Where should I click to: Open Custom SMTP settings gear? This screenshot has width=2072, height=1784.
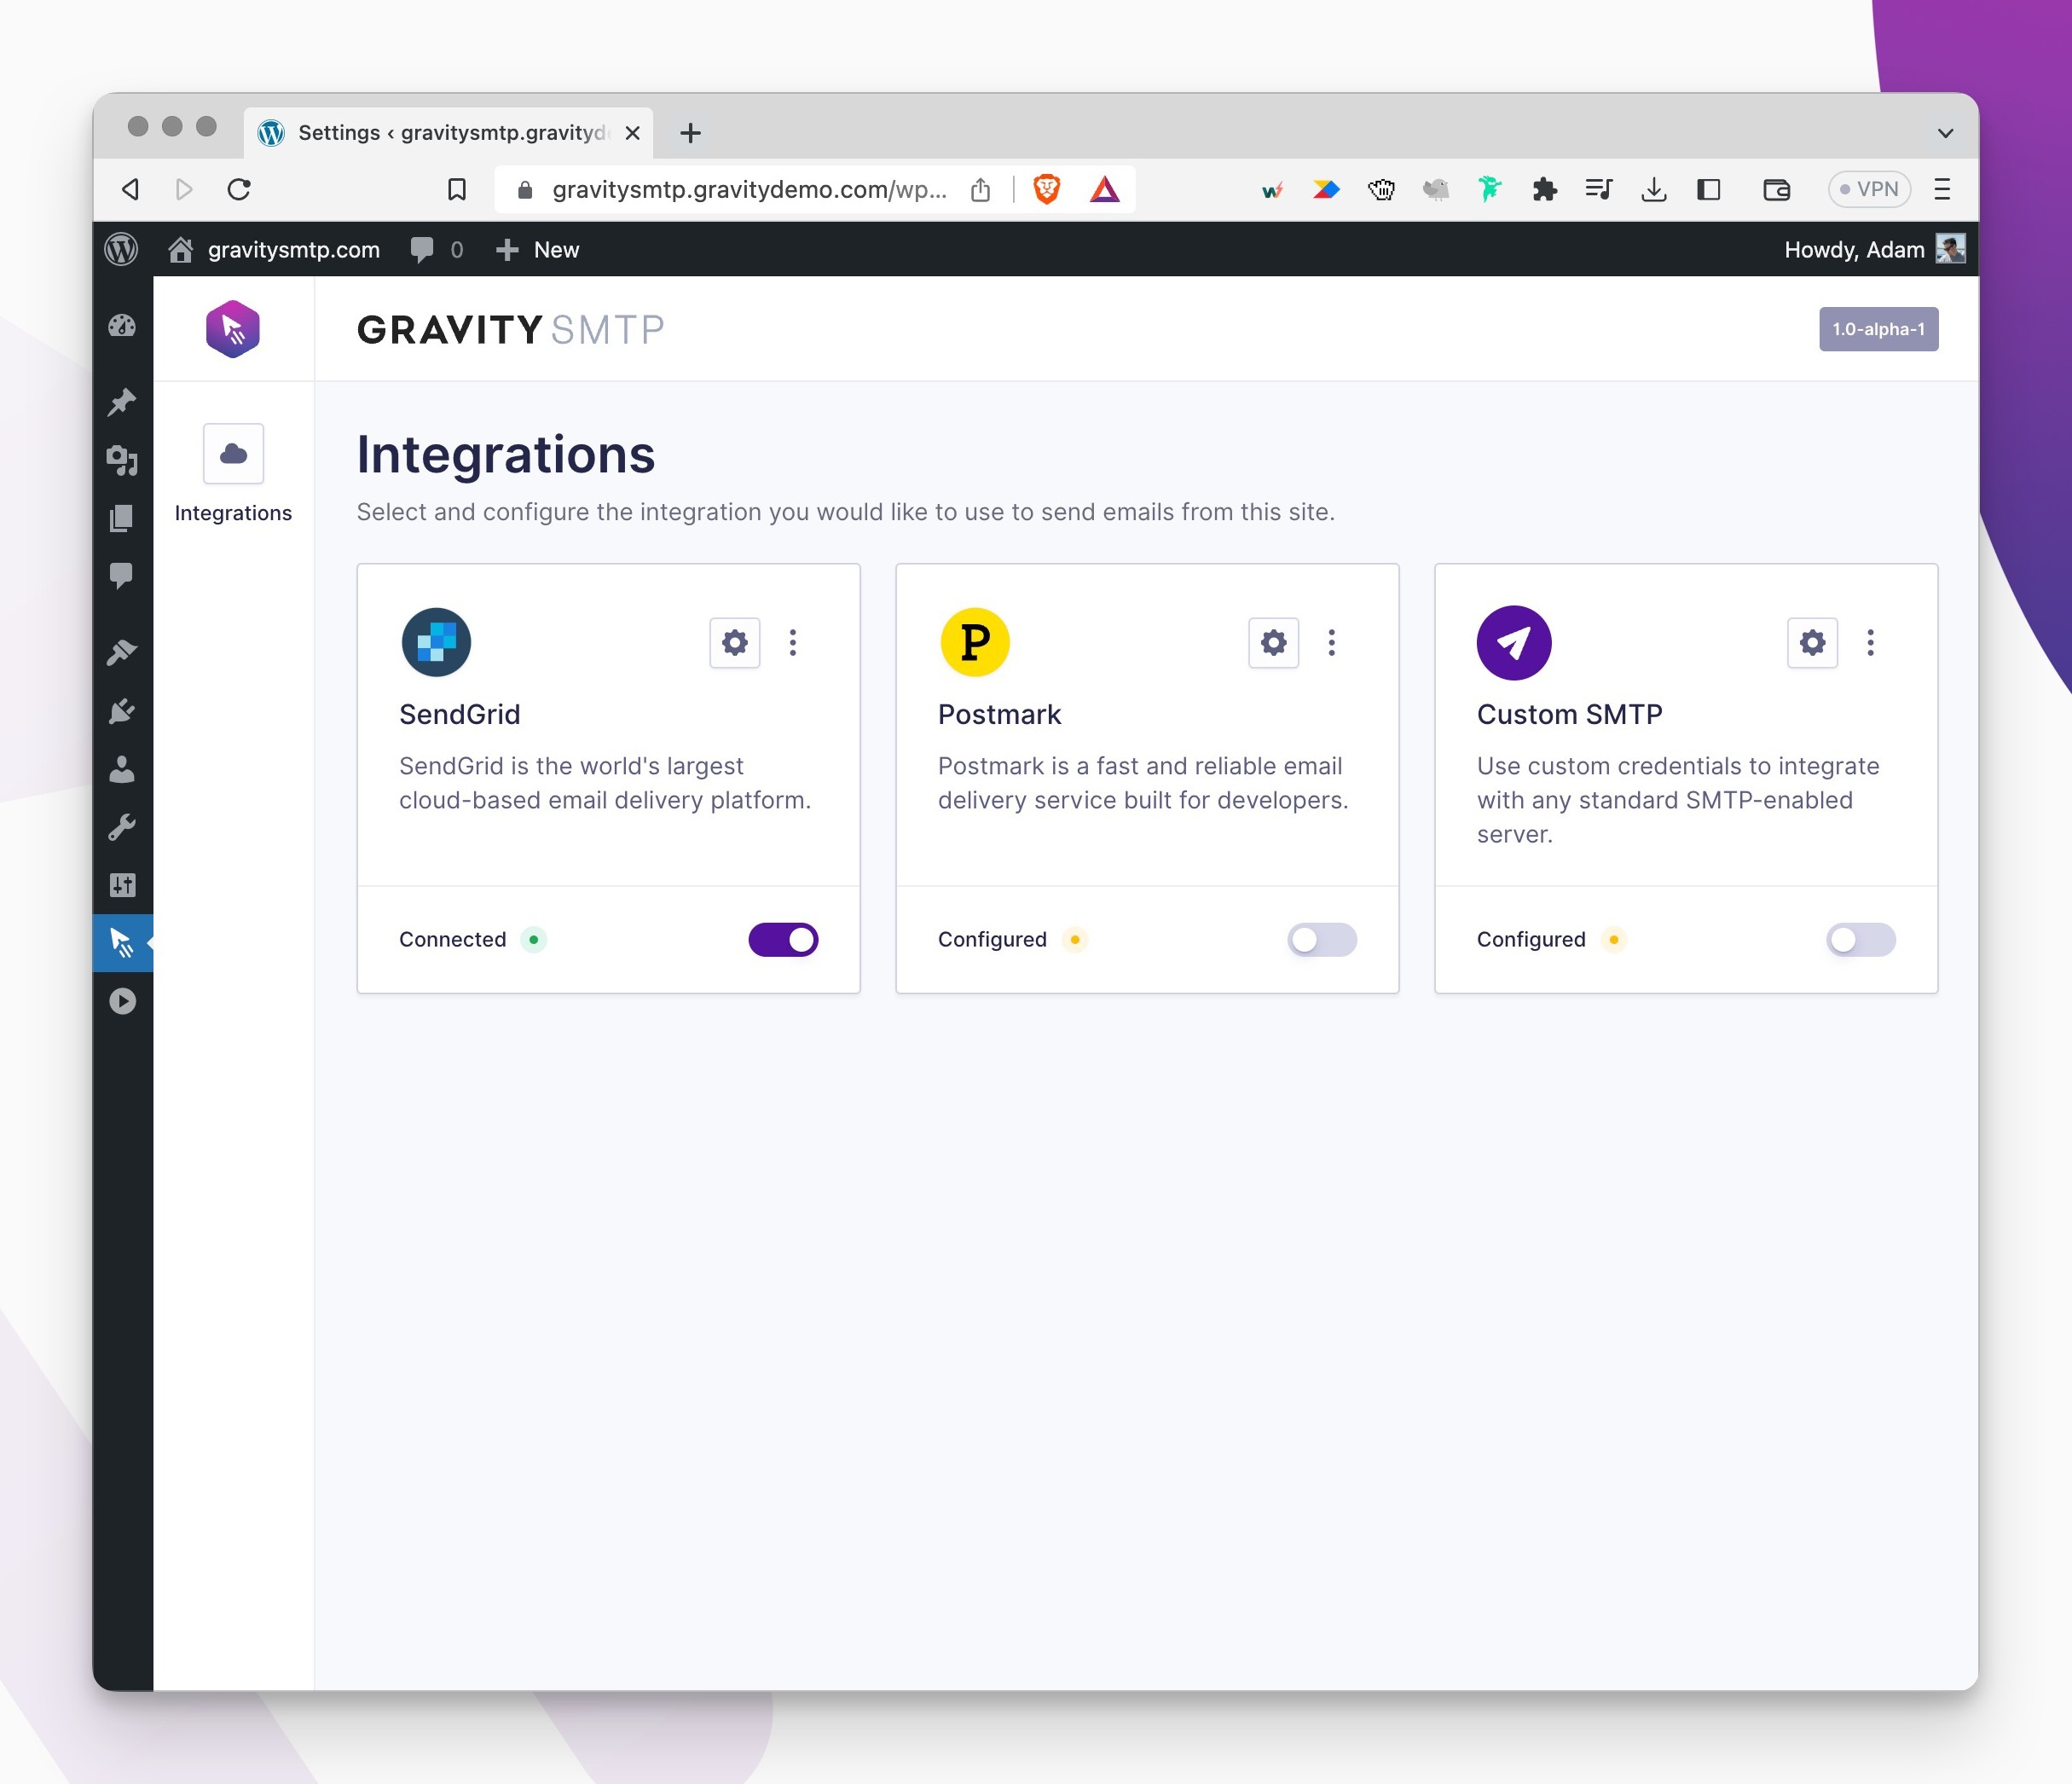(1812, 642)
